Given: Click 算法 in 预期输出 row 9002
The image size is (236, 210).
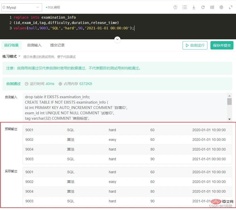Looking at the screenshot, I should [71, 140].
